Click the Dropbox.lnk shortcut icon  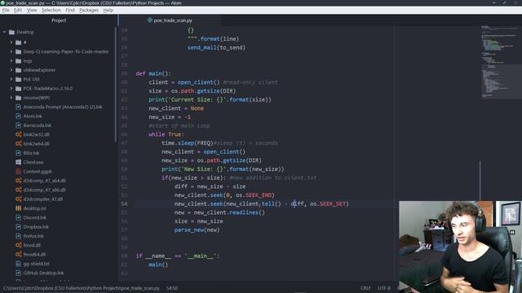[x=18, y=227]
